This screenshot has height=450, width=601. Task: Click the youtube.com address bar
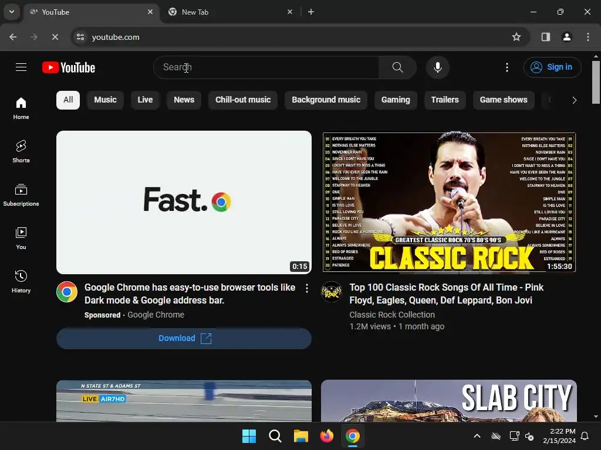pyautogui.click(x=301, y=37)
